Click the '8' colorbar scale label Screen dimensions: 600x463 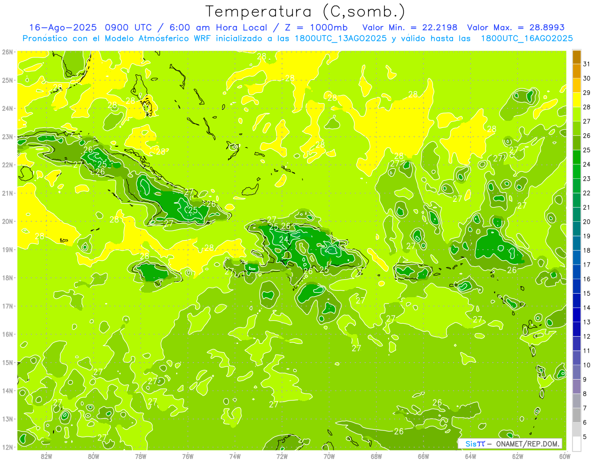pyautogui.click(x=585, y=394)
